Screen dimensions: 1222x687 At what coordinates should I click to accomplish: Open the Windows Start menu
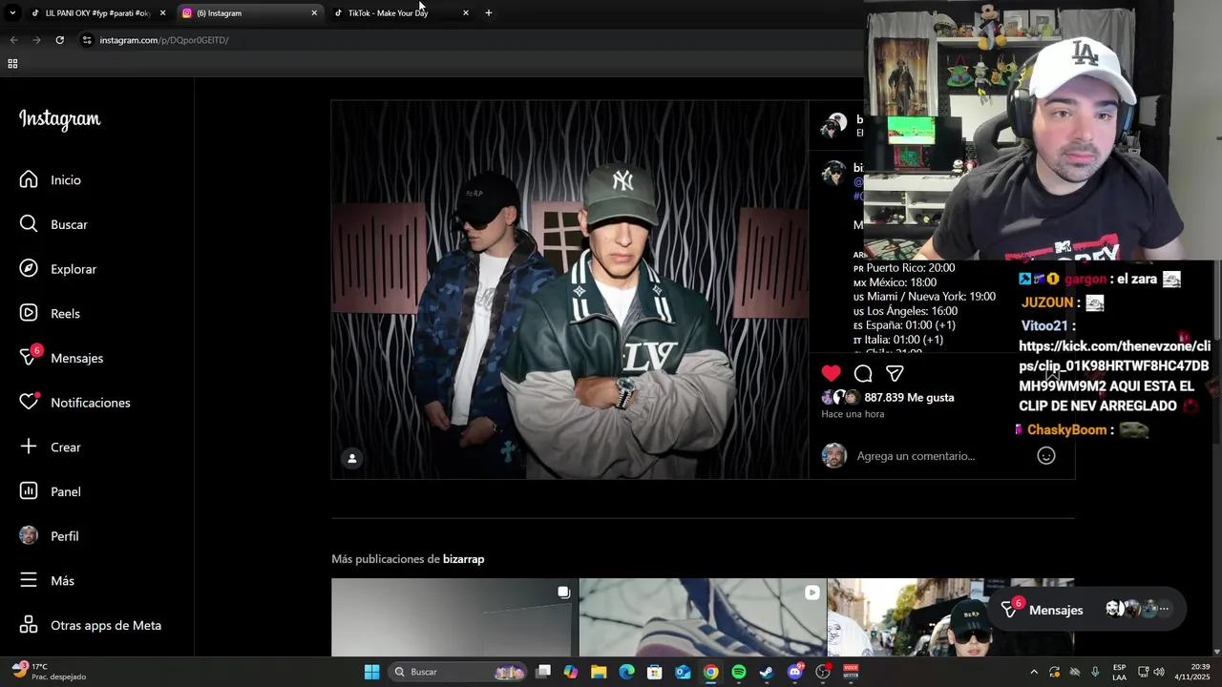[371, 672]
